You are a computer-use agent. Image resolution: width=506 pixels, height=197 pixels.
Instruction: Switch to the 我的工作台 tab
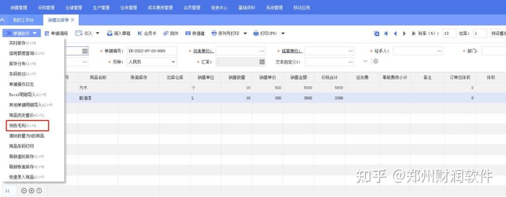tap(23, 20)
